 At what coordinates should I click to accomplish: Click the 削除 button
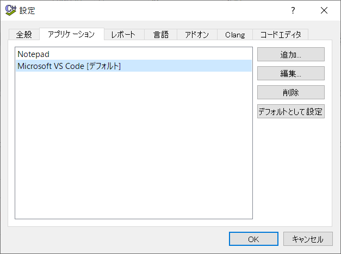[x=291, y=92]
